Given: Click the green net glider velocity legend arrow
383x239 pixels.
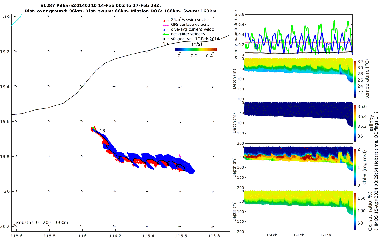Looking at the screenshot, I should click(166, 34).
